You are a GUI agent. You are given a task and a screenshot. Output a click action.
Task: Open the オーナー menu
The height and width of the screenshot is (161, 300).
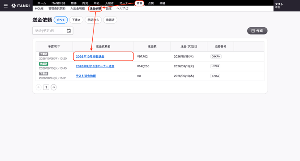(124, 3)
